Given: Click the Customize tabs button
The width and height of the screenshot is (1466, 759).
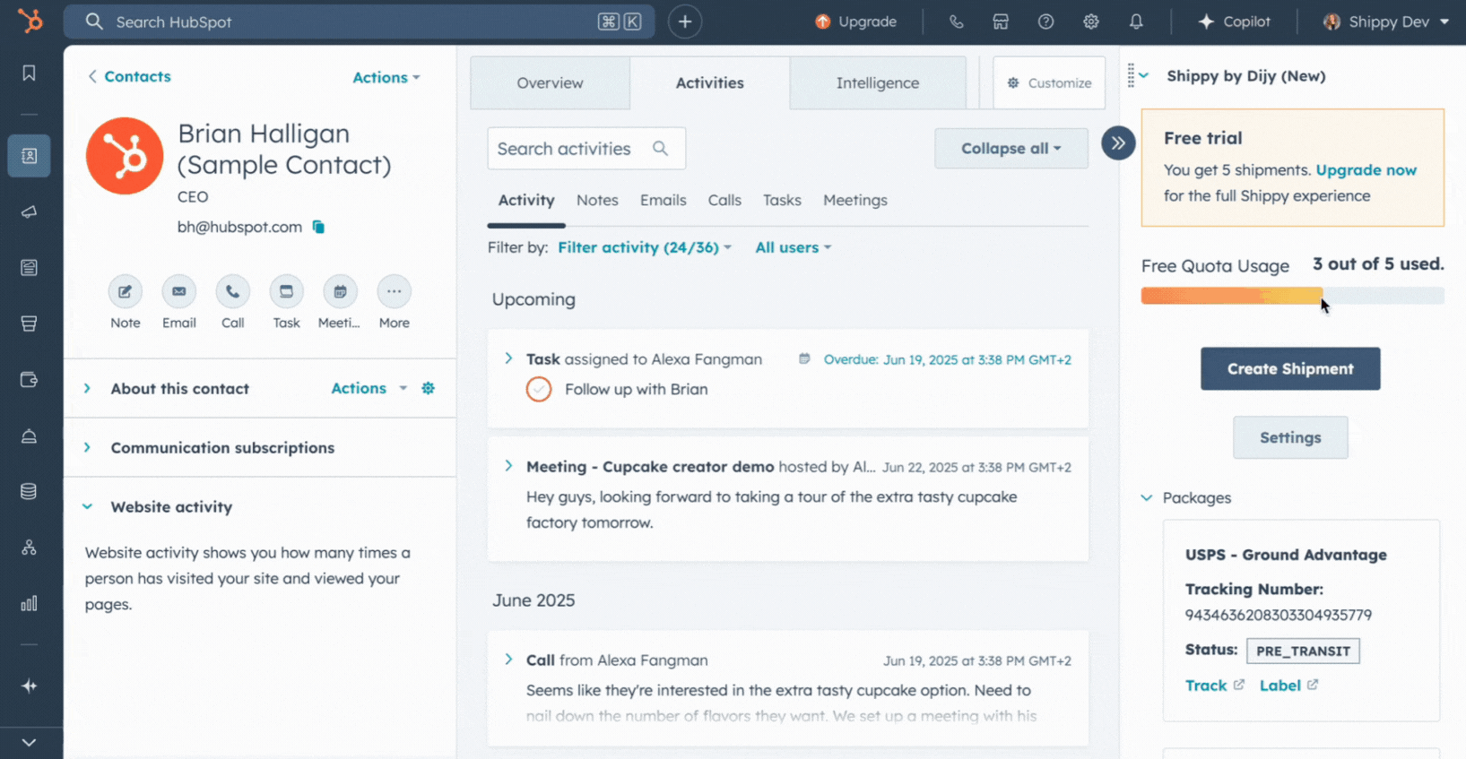Looking at the screenshot, I should click(1049, 82).
